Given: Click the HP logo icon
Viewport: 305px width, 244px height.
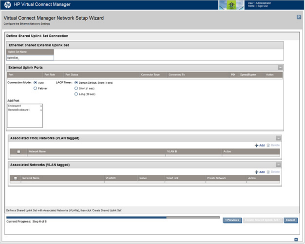Looking at the screenshot, I should tap(7, 5).
